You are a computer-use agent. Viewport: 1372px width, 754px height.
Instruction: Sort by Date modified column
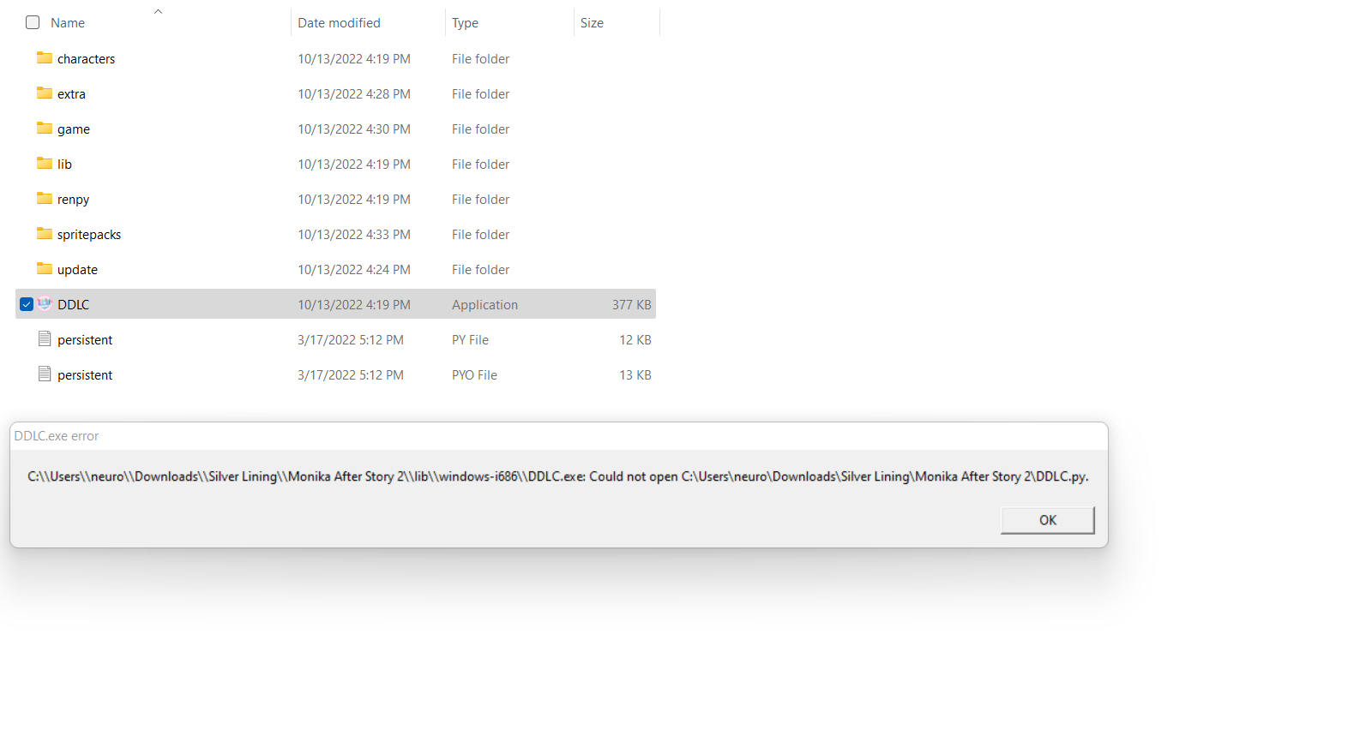point(339,23)
